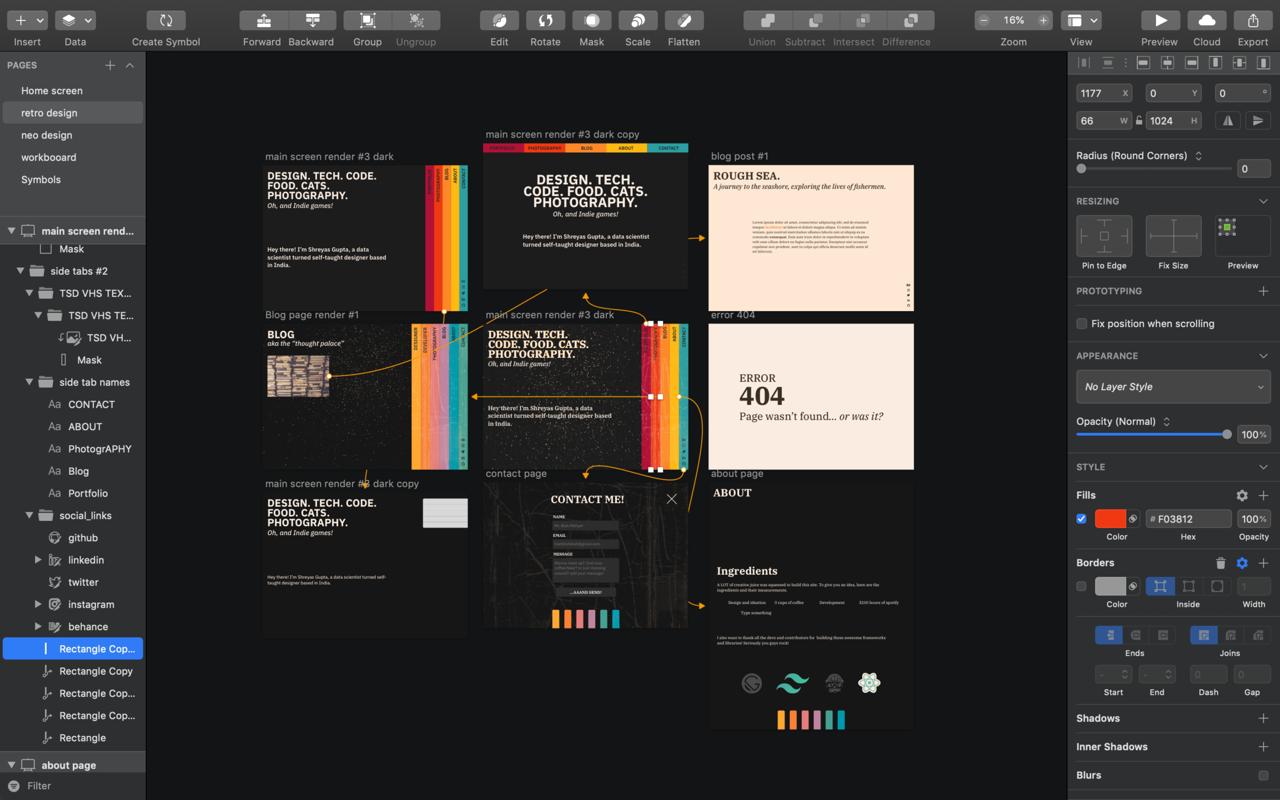1280x800 pixels.
Task: Click the Cloud upload icon
Action: (x=1207, y=21)
